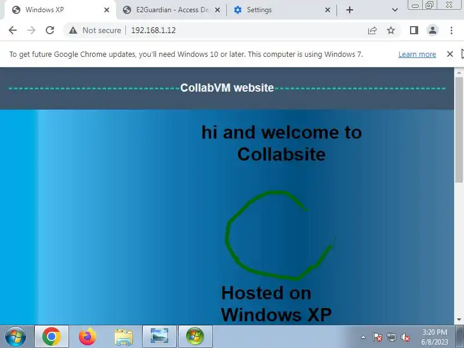Open the Learn more link
Screen dimensions: 464x348
(417, 55)
